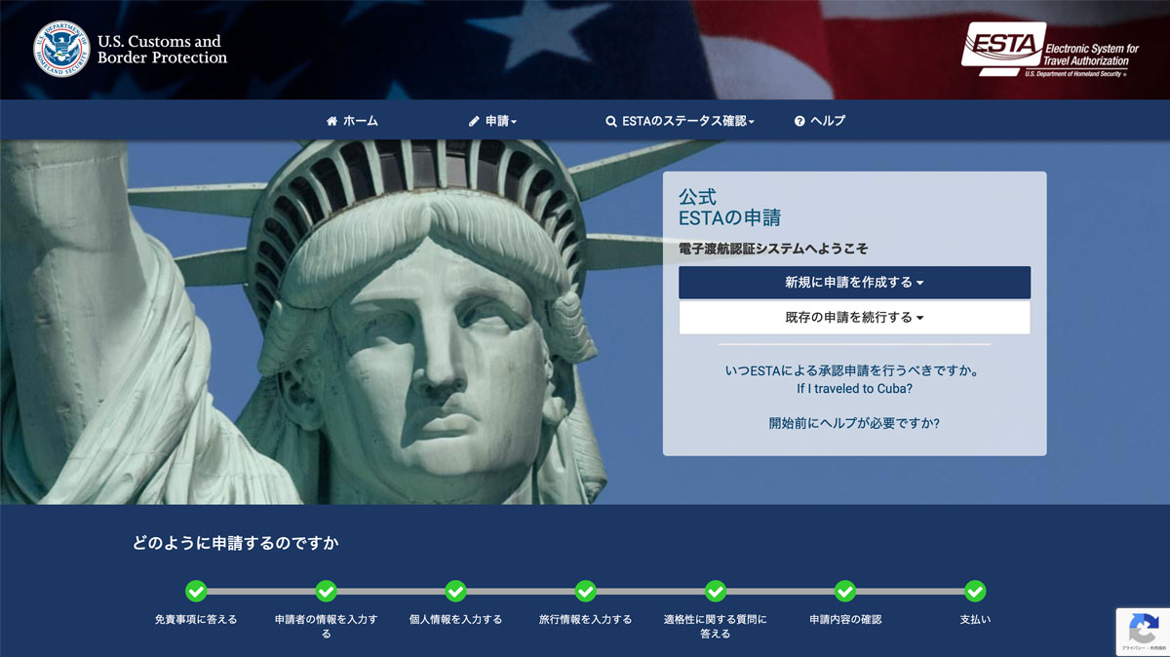Go to ホーム in the navigation bar

(x=352, y=121)
